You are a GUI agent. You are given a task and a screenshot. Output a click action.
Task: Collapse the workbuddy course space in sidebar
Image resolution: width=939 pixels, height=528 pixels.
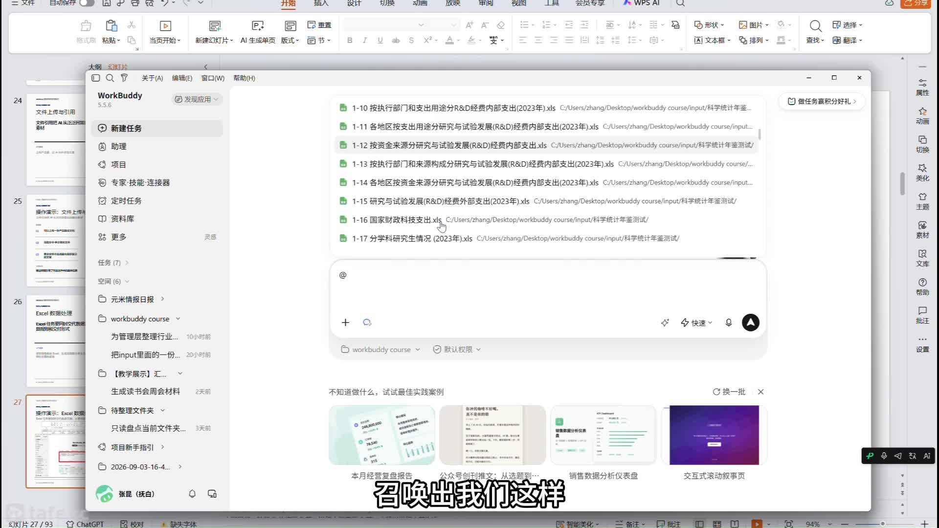coord(178,319)
